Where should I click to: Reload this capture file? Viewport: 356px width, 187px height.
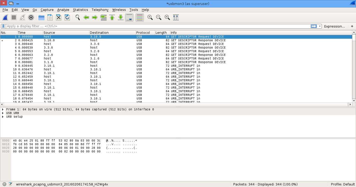pyautogui.click(x=67, y=17)
